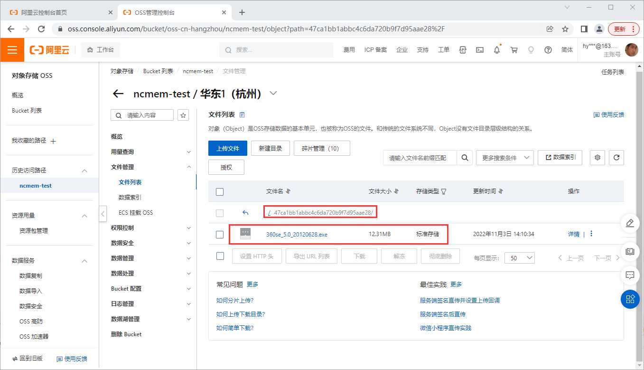The width and height of the screenshot is (644, 370).
Task: Sort by file name column
Action: (288, 191)
